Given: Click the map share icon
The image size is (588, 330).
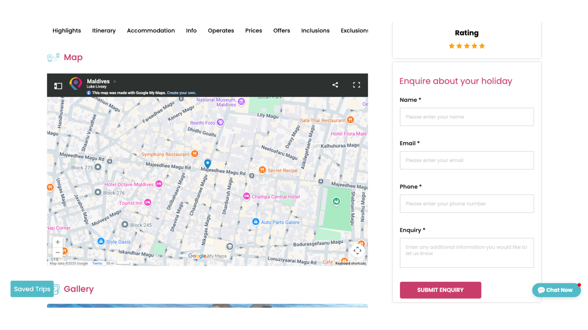Looking at the screenshot, I should [335, 85].
